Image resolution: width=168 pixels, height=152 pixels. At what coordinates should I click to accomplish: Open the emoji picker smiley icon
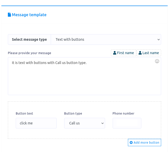click(157, 61)
